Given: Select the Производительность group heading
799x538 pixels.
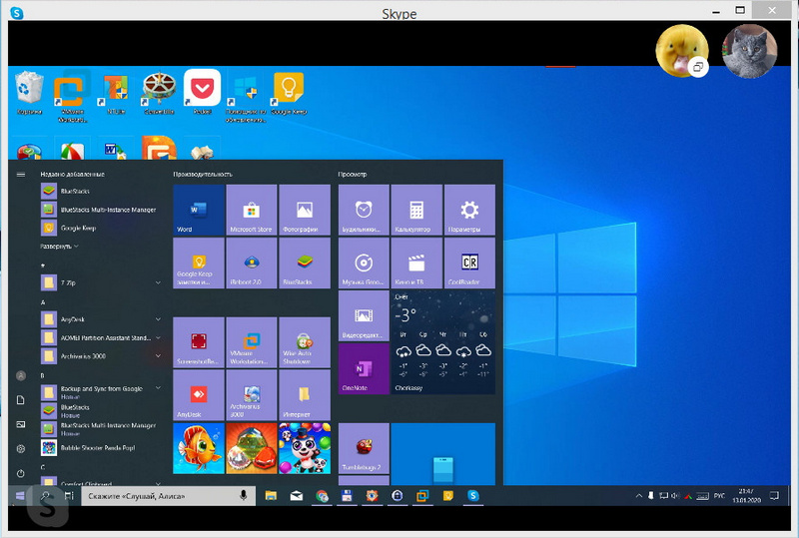Looking at the screenshot, I should (x=203, y=175).
